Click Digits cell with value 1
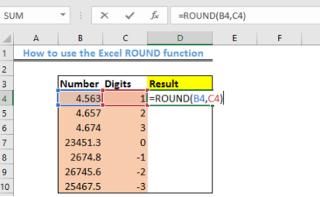Image resolution: width=320 pixels, height=197 pixels. pyautogui.click(x=125, y=98)
